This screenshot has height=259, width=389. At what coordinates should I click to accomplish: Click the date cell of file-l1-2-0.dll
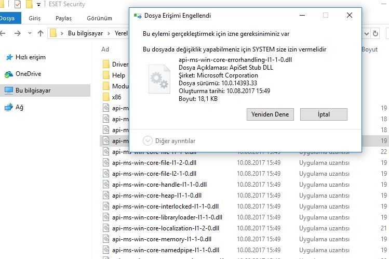259,163
